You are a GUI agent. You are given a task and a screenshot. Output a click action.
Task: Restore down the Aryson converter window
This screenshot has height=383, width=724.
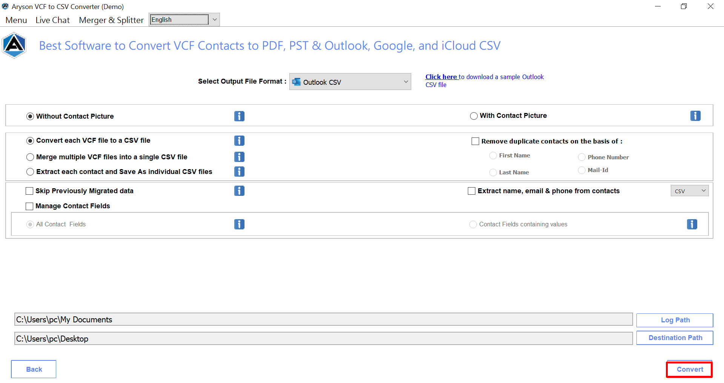tap(684, 6)
